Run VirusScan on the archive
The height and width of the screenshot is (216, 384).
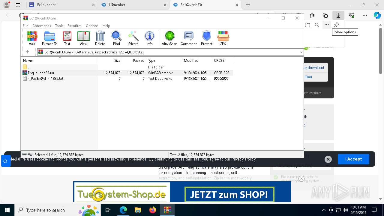[169, 38]
